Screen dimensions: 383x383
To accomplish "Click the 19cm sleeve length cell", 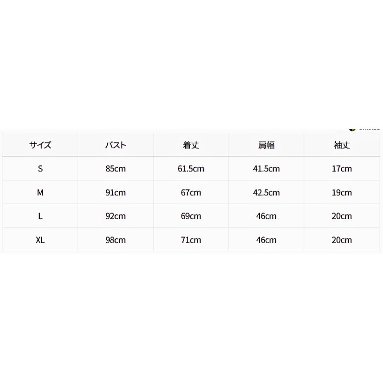I will click(x=342, y=192).
